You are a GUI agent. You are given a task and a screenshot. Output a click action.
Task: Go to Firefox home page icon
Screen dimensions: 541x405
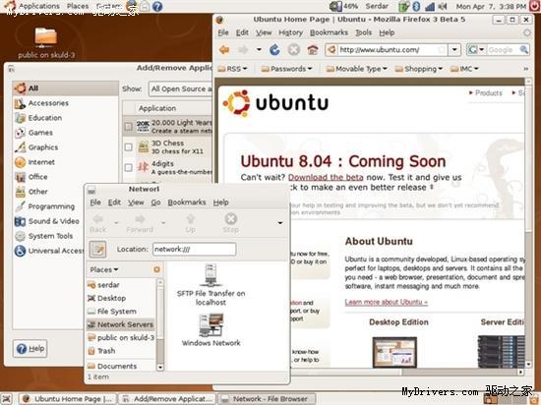313,50
